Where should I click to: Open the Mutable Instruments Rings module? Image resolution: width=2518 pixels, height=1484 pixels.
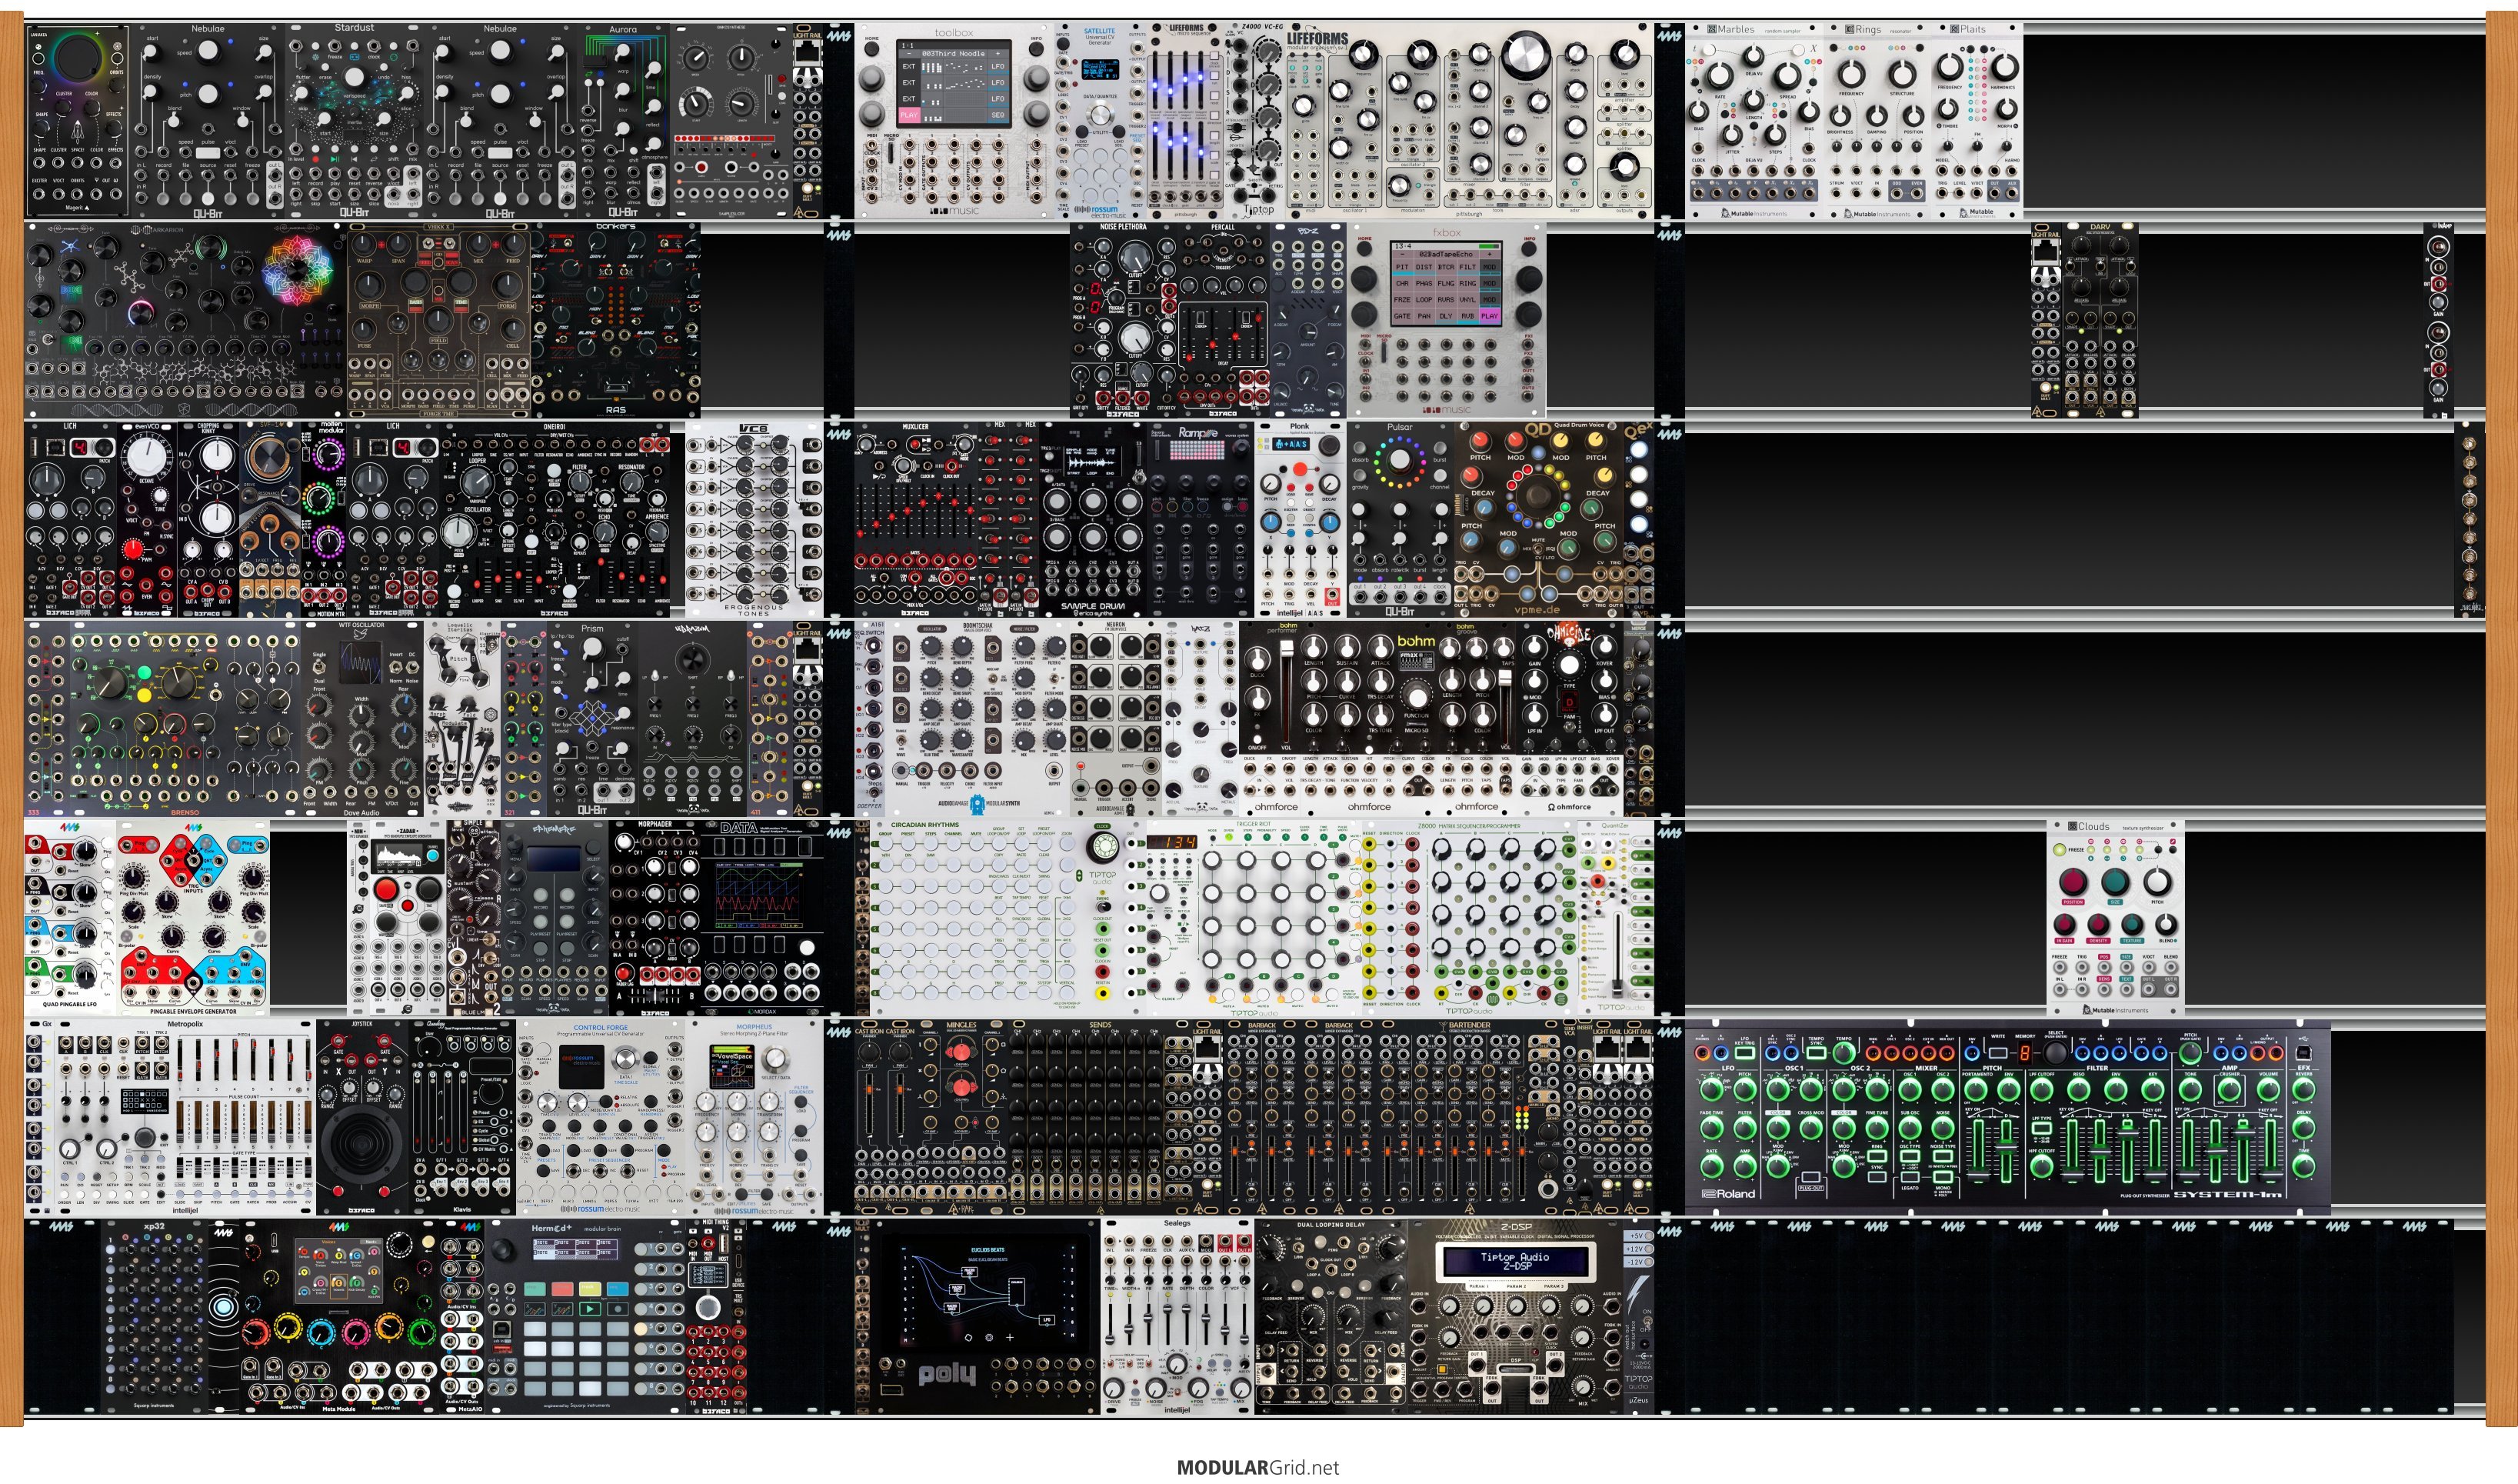click(x=1877, y=120)
